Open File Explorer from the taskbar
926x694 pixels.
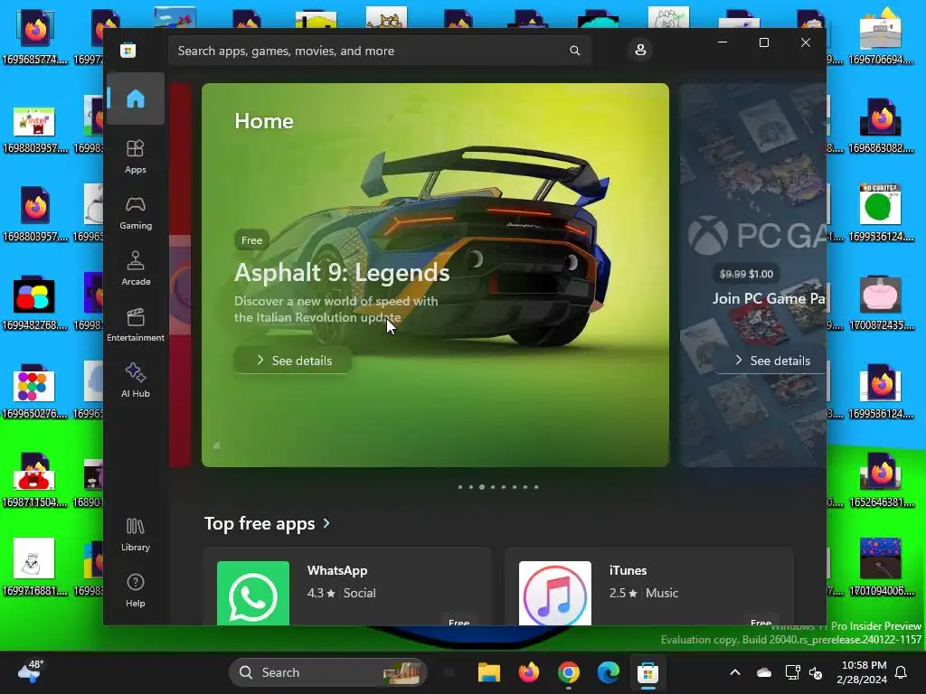coord(489,672)
